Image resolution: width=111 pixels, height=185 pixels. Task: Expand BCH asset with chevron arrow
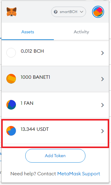(x=103, y=53)
